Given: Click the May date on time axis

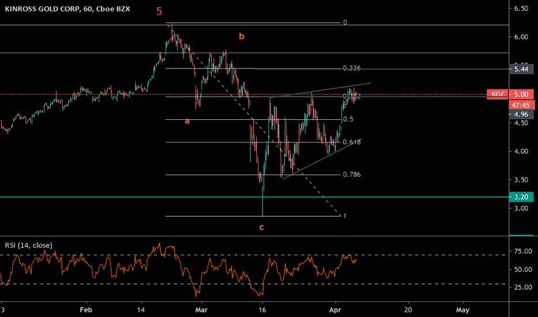Looking at the screenshot, I should 462,310.
